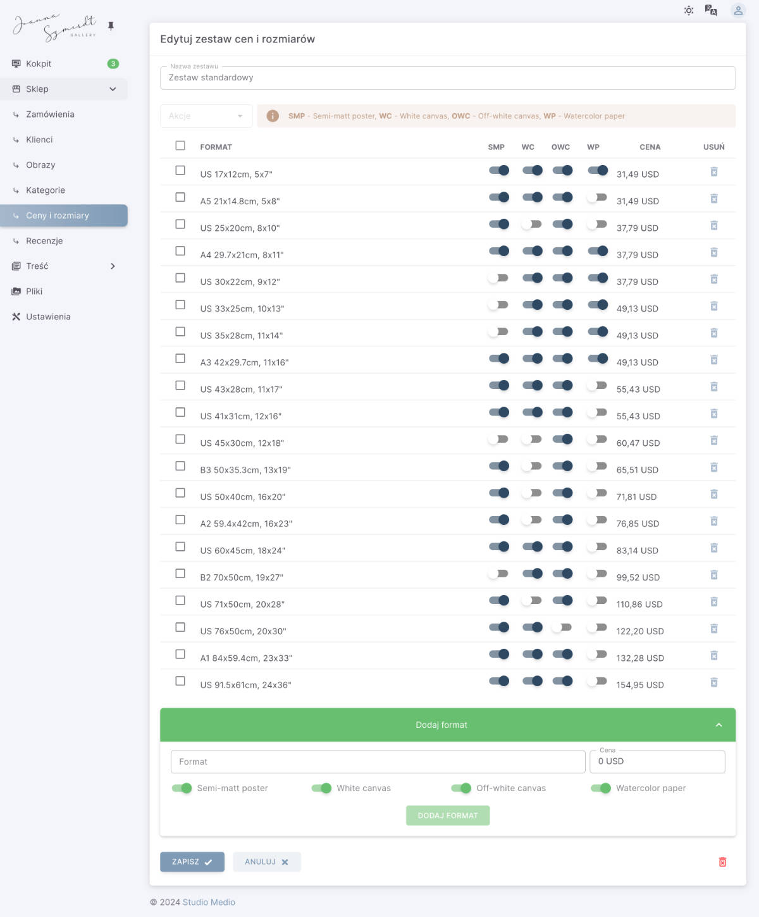Open Recenzje in the sidebar
The width and height of the screenshot is (759, 917).
click(x=63, y=241)
